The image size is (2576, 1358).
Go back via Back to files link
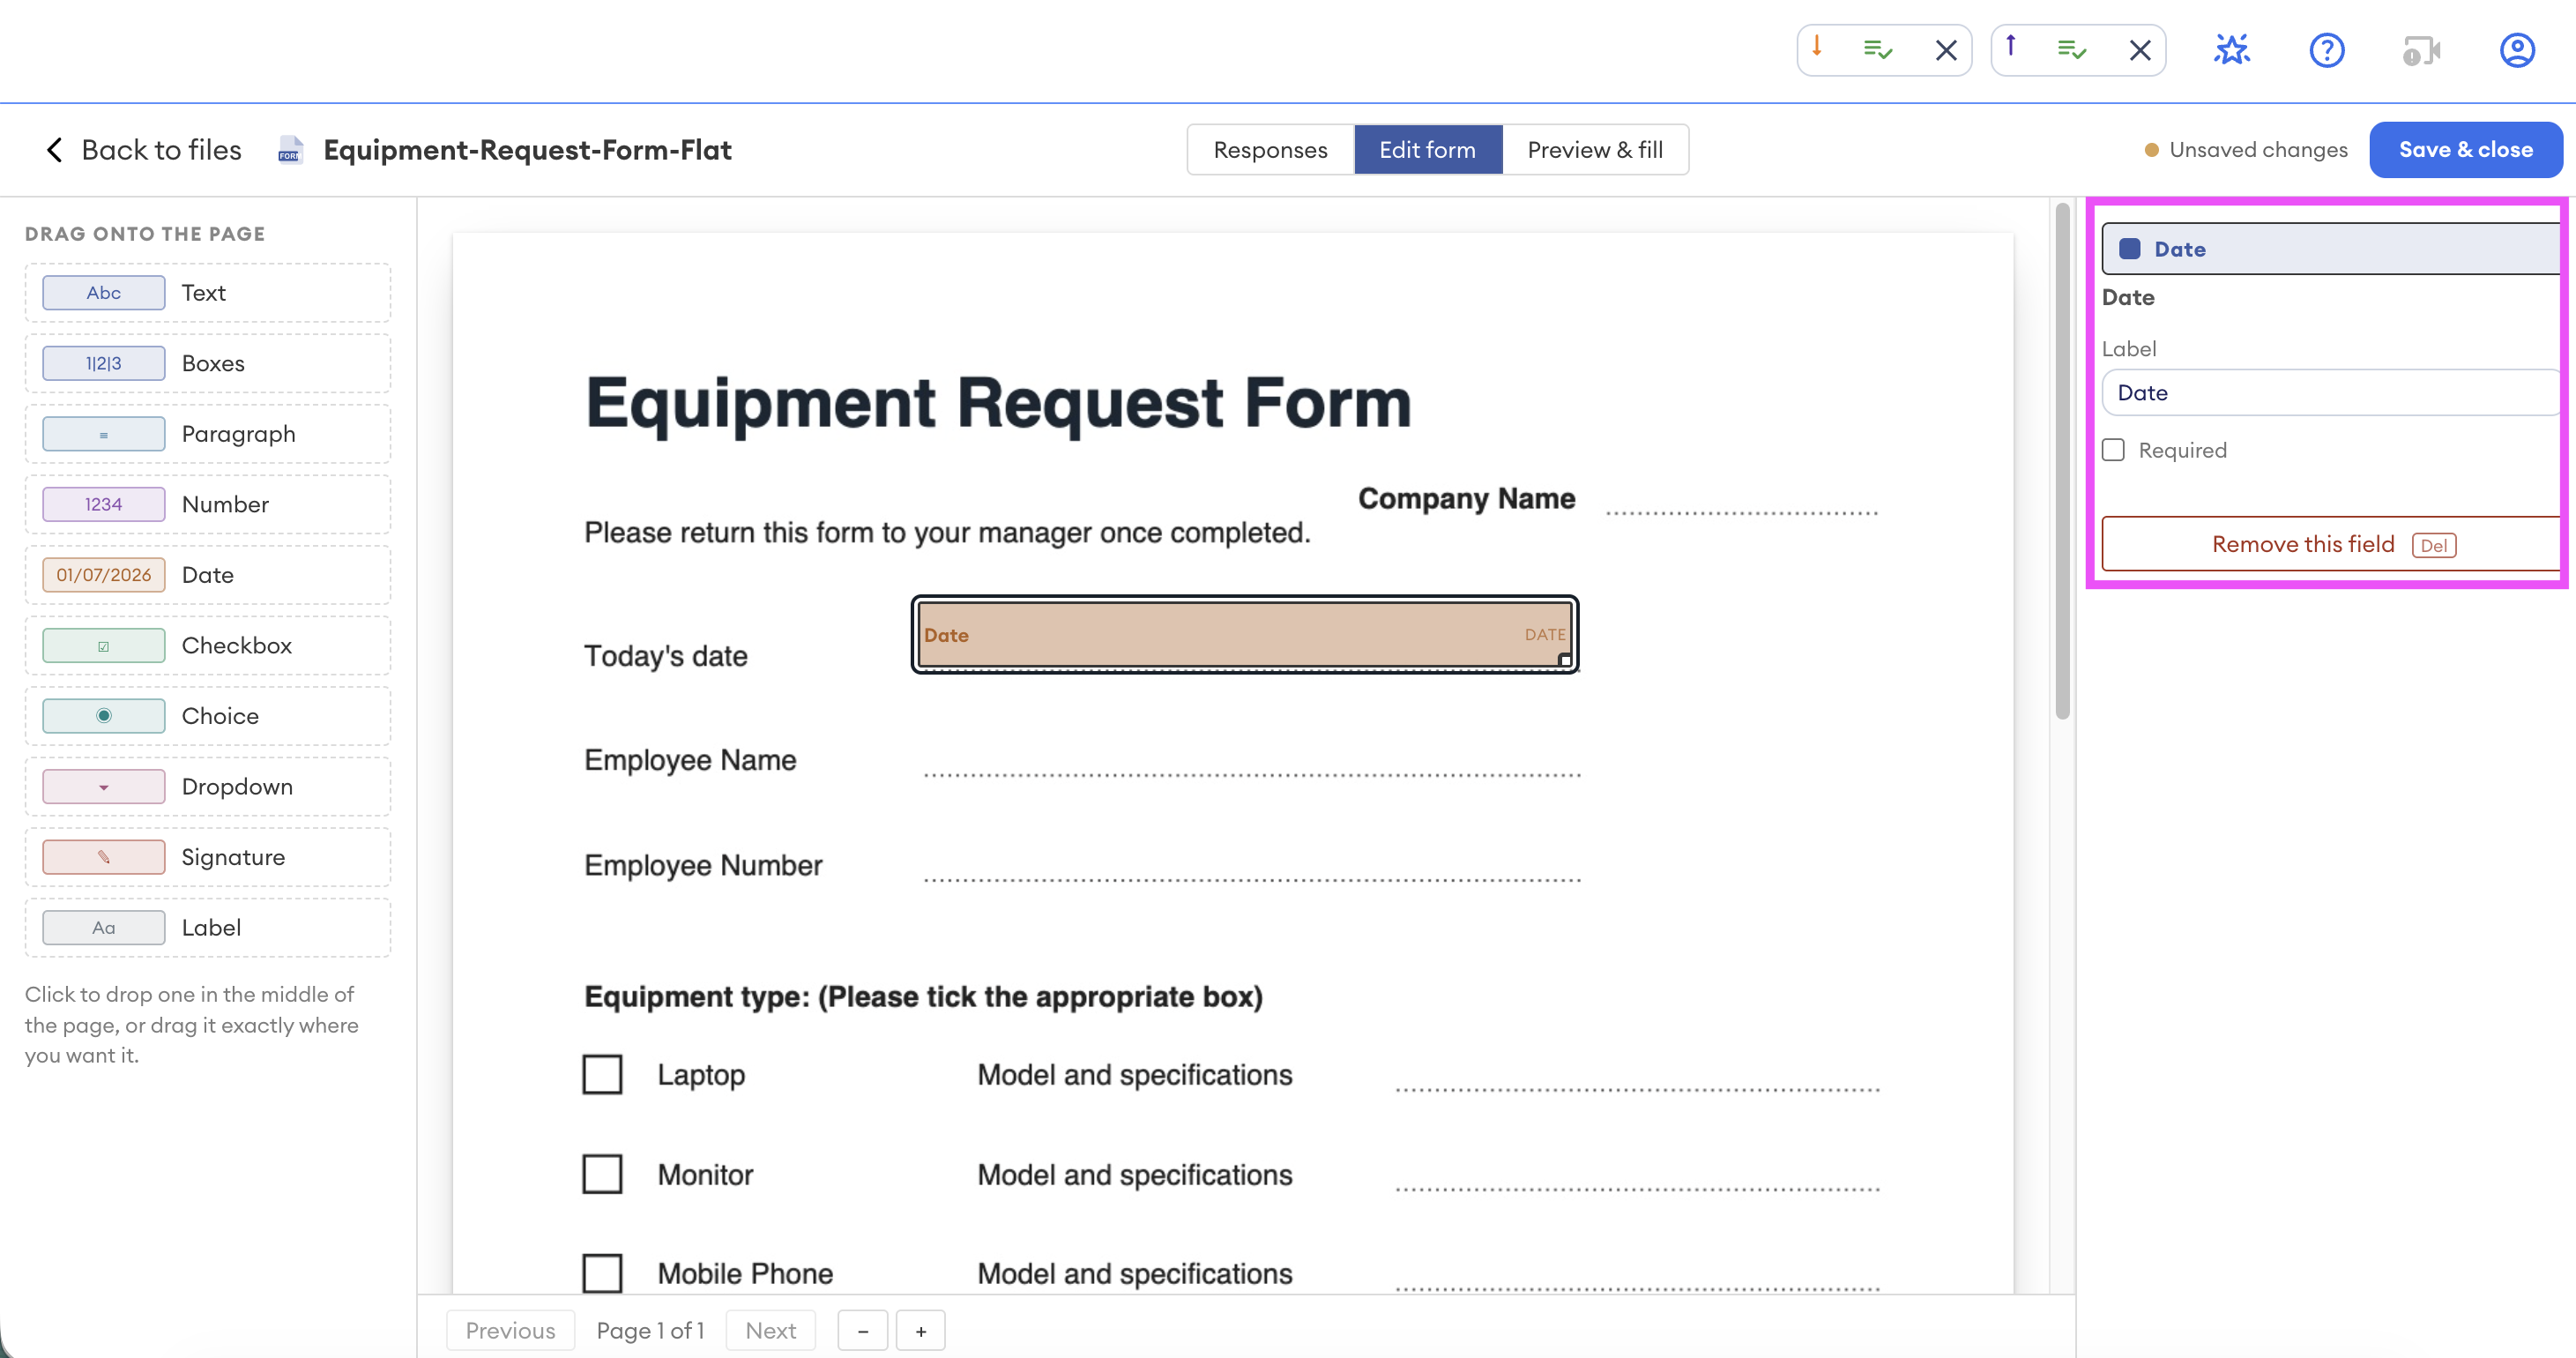click(x=143, y=150)
